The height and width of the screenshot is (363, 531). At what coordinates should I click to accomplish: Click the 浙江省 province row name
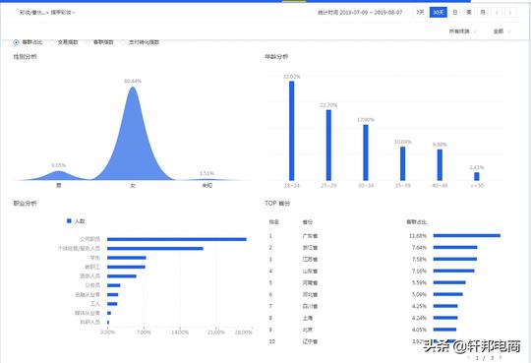point(310,248)
